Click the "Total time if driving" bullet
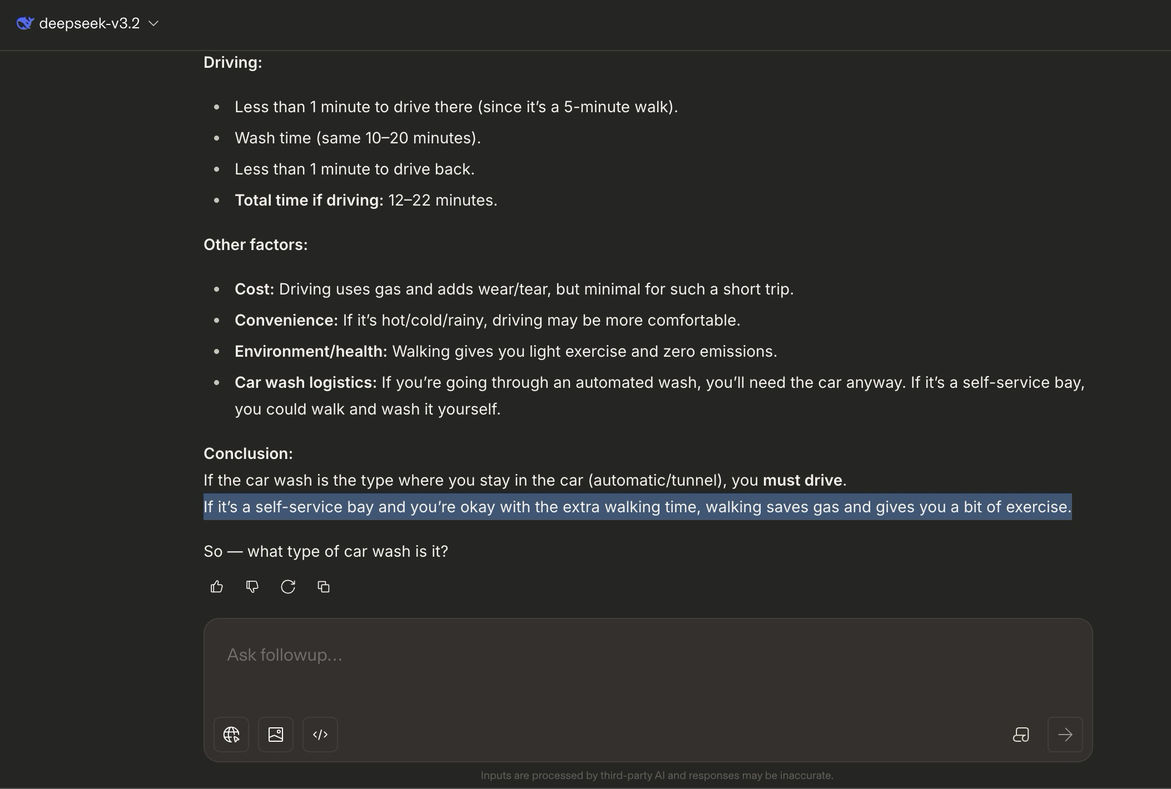Viewport: 1171px width, 789px height. click(x=366, y=200)
